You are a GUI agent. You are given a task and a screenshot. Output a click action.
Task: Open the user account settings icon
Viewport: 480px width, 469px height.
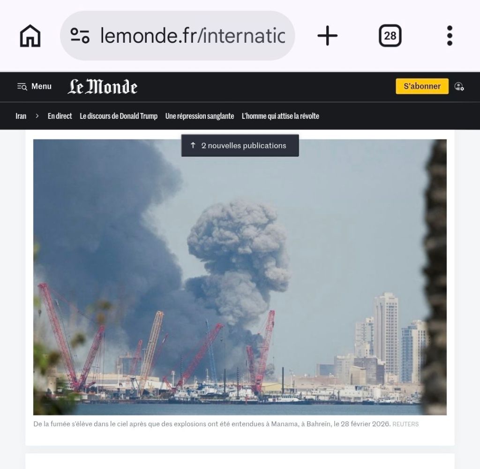pyautogui.click(x=459, y=86)
